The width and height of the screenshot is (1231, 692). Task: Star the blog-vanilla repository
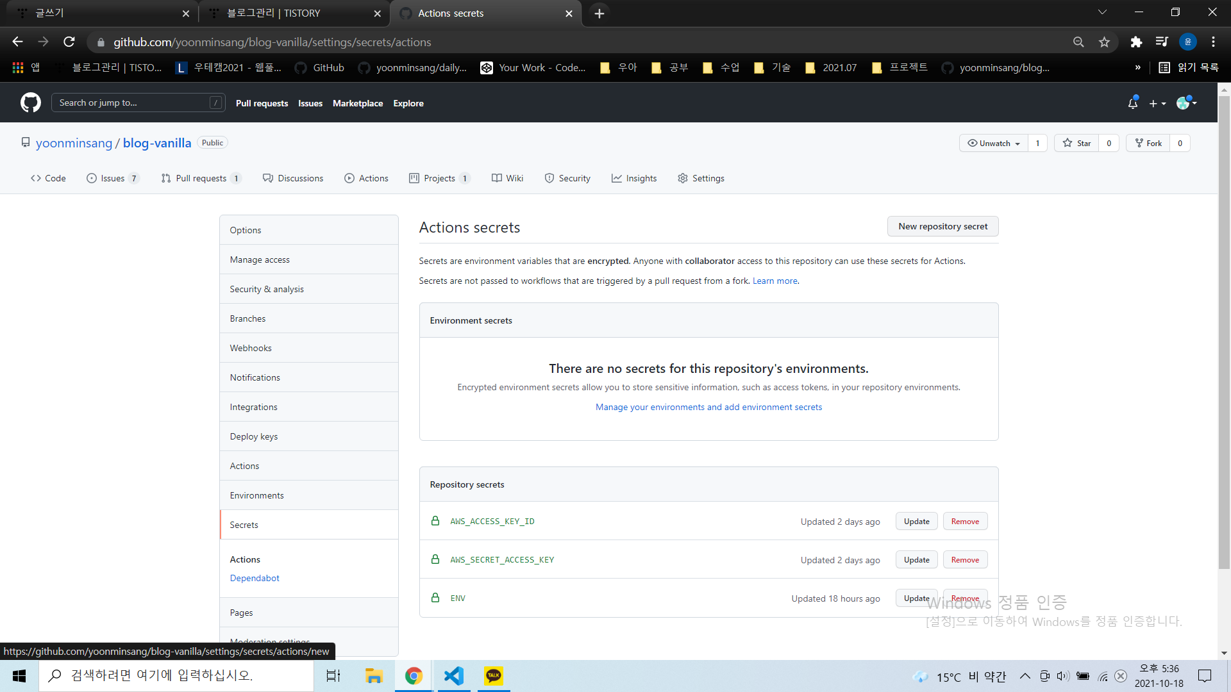pos(1077,144)
